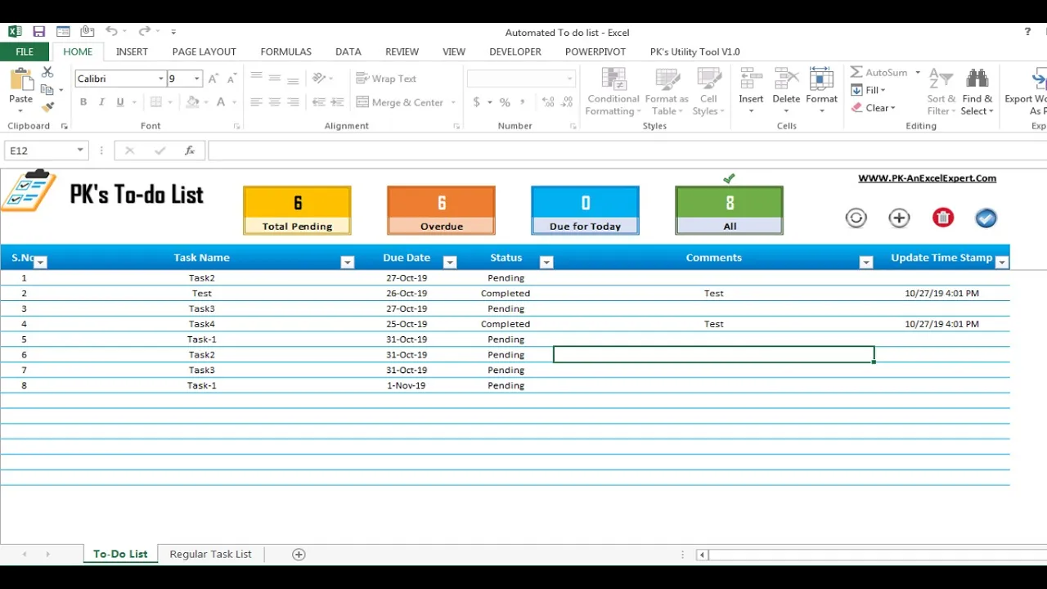Add new sheet with plus button
1047x589 pixels.
coord(299,555)
